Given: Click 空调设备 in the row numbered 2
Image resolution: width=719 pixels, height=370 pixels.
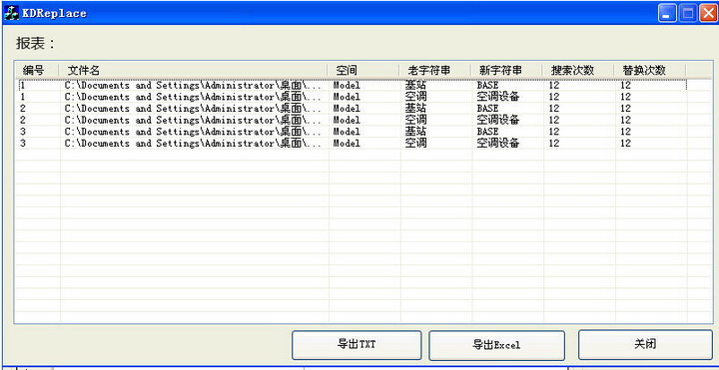Looking at the screenshot, I should (x=498, y=120).
